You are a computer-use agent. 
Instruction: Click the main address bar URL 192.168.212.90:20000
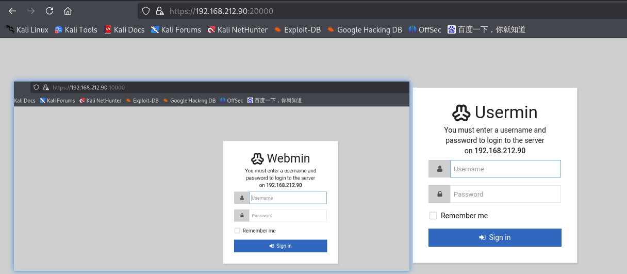click(x=222, y=11)
